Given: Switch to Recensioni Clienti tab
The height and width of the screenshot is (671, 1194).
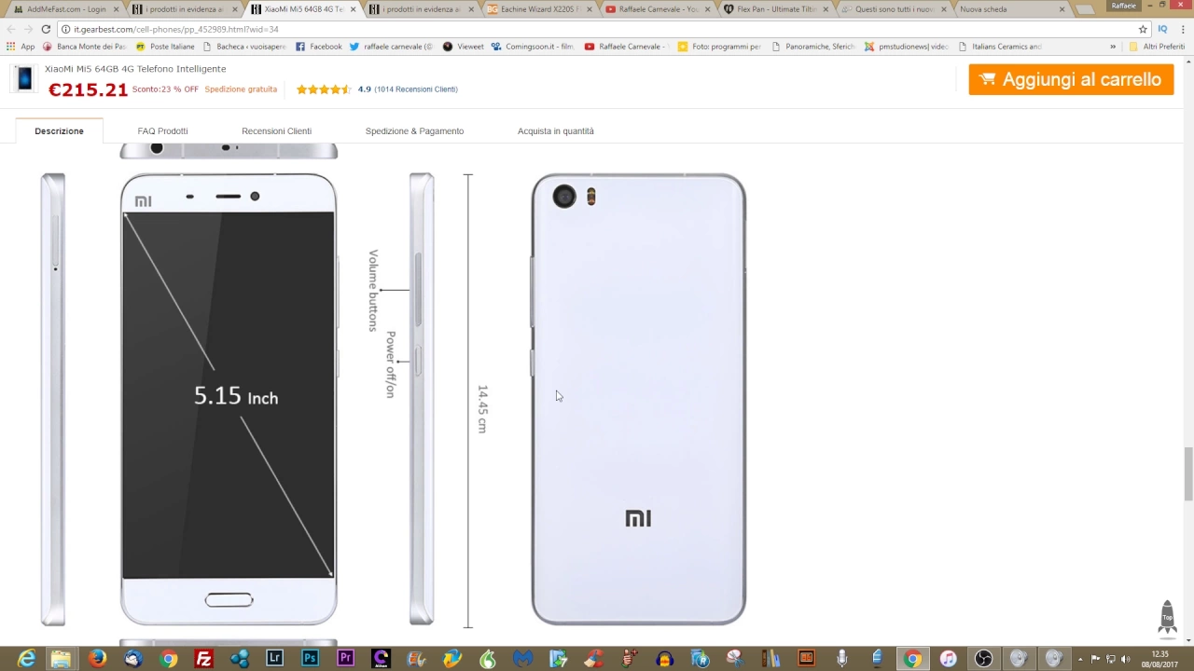Looking at the screenshot, I should point(276,131).
